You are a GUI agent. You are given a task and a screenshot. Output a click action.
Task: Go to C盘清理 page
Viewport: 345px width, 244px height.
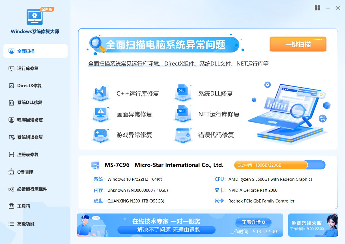[35, 172]
